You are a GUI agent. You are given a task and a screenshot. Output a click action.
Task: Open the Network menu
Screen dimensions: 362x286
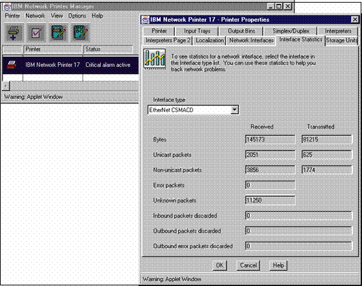35,16
